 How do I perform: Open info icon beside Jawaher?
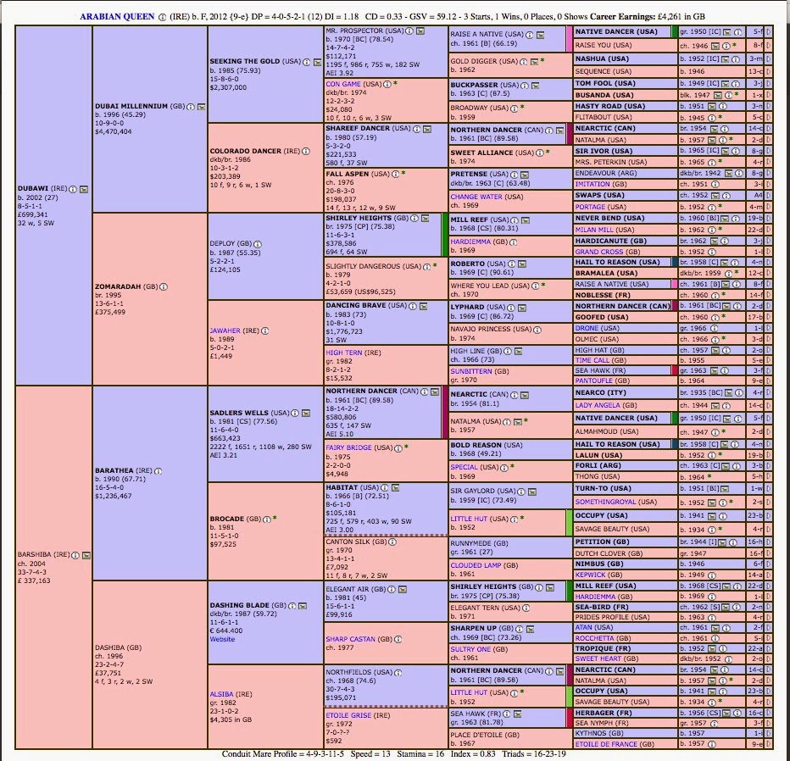[265, 331]
